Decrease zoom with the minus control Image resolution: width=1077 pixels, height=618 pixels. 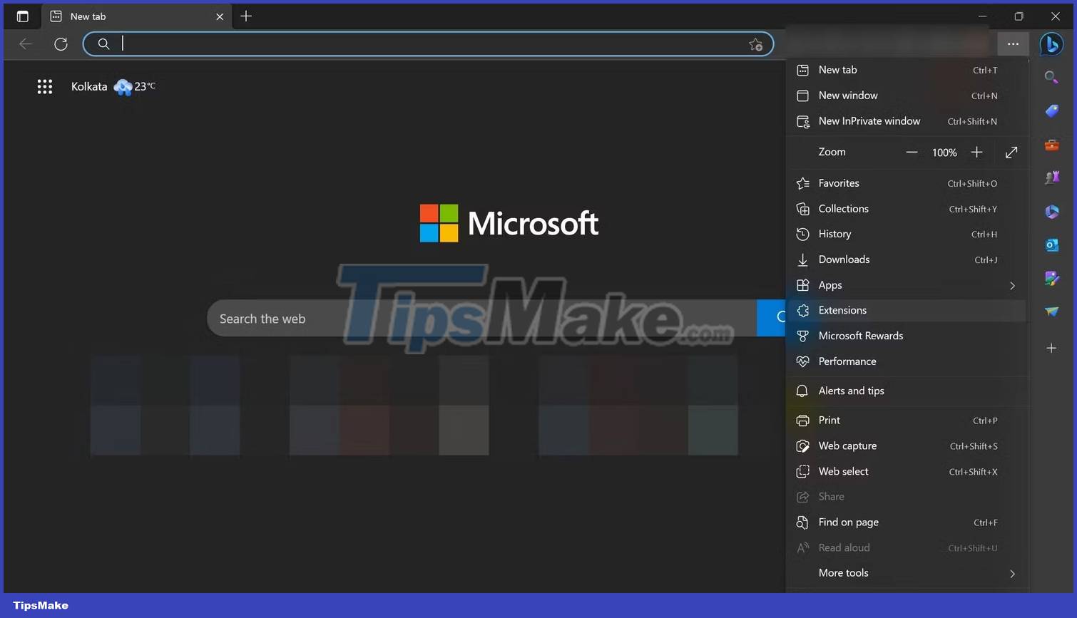pyautogui.click(x=912, y=152)
